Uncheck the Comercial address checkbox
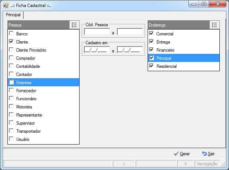This screenshot has width=229, height=170. (151, 34)
